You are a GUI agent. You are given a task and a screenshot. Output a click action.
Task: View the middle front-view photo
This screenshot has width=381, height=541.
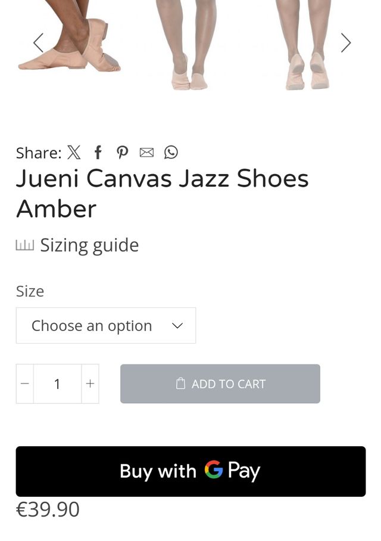(x=188, y=45)
